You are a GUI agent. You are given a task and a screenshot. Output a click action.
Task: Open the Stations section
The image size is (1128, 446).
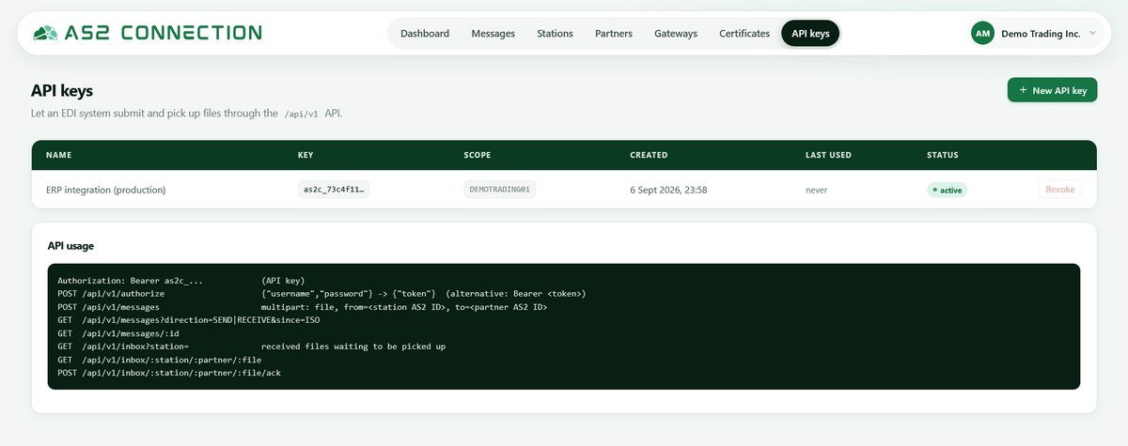[x=555, y=33]
